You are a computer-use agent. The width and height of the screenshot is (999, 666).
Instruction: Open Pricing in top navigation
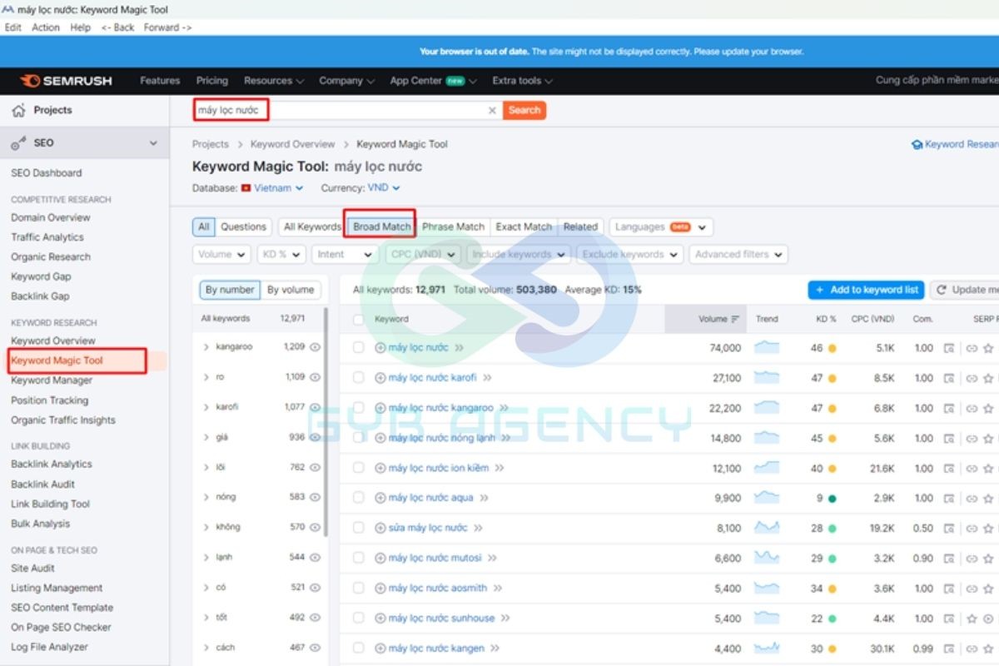(212, 81)
